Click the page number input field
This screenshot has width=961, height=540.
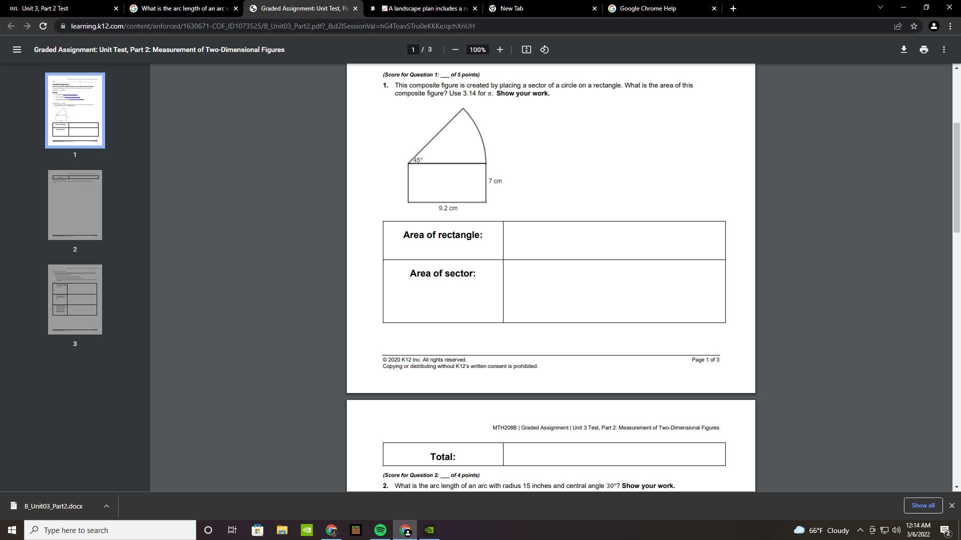[x=413, y=49]
